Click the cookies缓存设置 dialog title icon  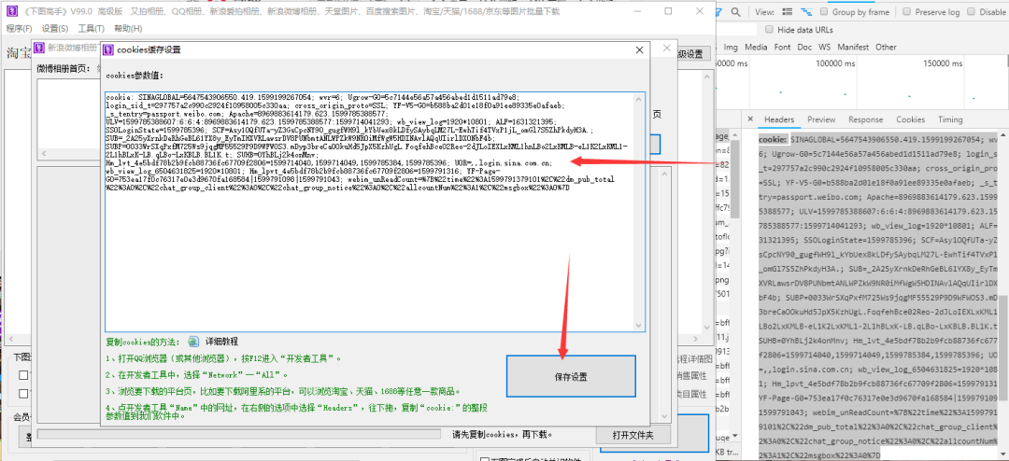pyautogui.click(x=108, y=49)
